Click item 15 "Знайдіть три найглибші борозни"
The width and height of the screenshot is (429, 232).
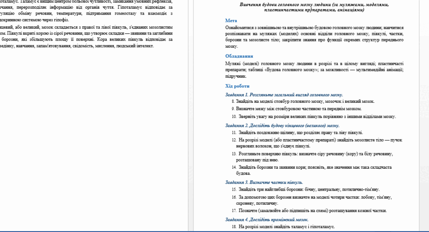[x=306, y=189]
